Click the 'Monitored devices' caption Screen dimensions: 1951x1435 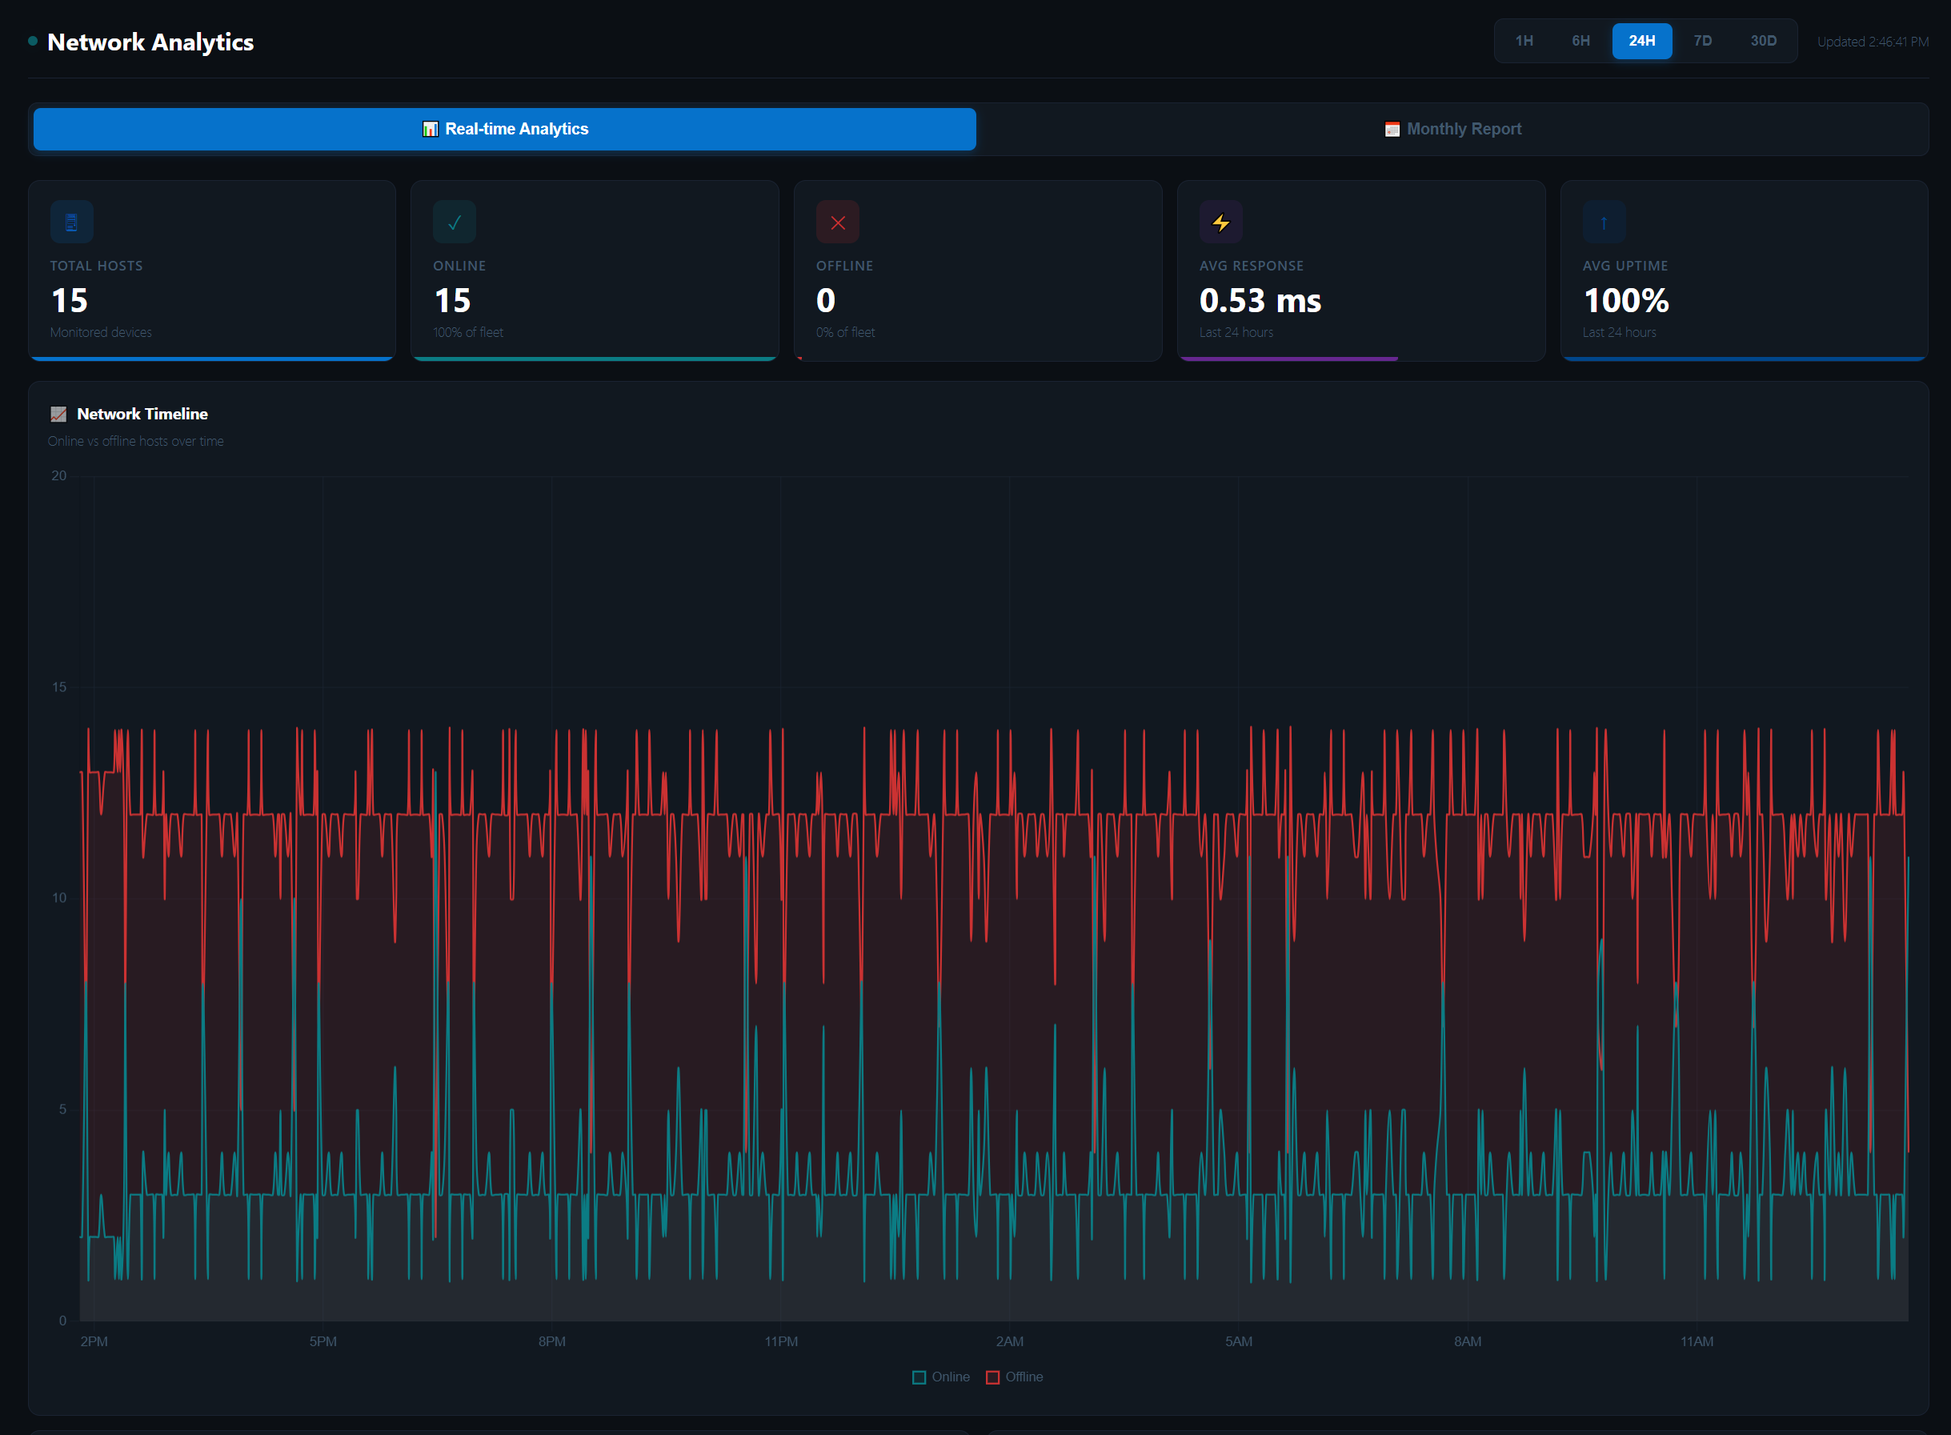click(x=101, y=333)
